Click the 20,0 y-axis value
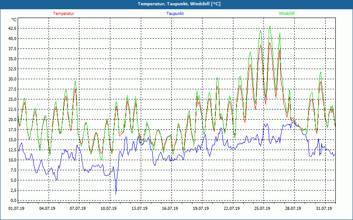The image size is (353, 220). [x=12, y=119]
